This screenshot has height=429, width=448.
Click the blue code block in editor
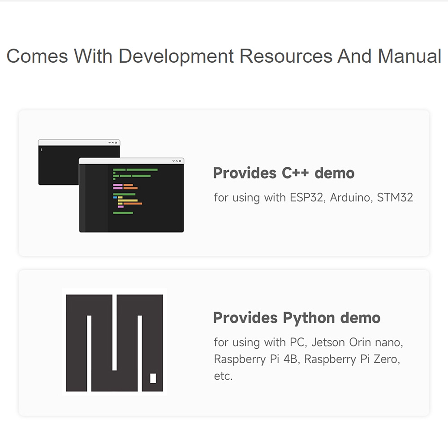pos(115,197)
